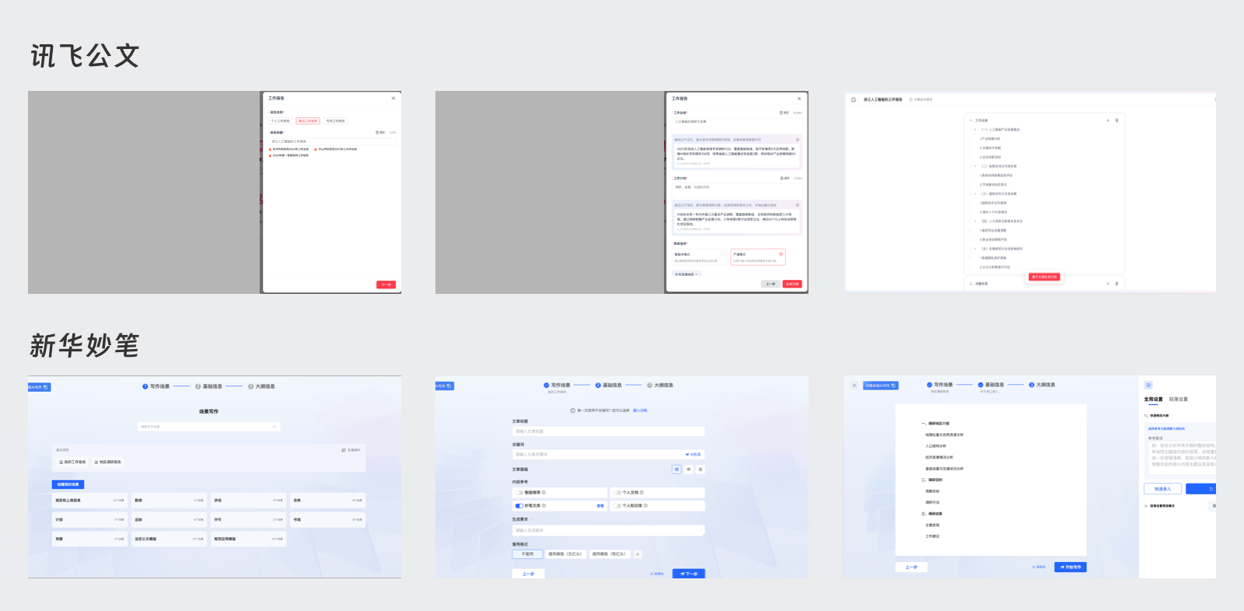Click the blue 创建我的场景 button
The height and width of the screenshot is (611, 1244).
click(x=68, y=484)
